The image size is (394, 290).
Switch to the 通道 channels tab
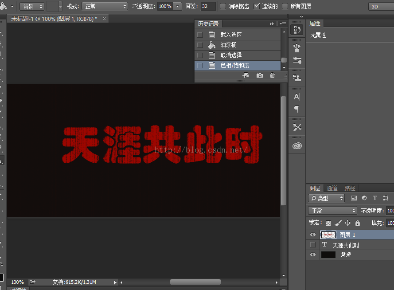tap(332, 188)
